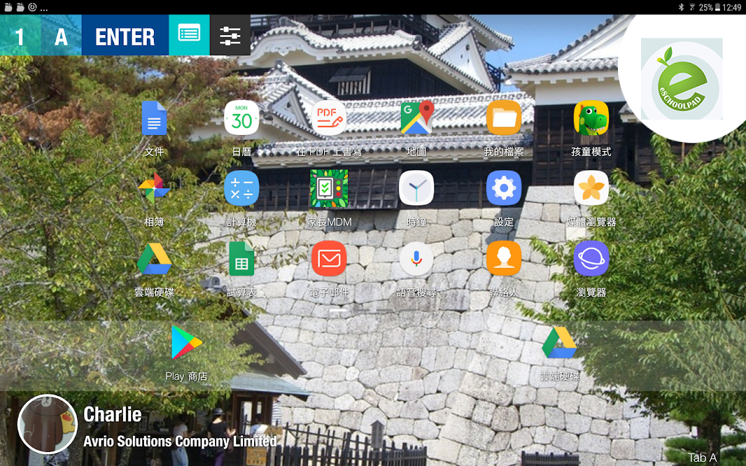The width and height of the screenshot is (746, 466).
Task: Tap Avrio Solutions Company Limited text
Action: coord(180,441)
